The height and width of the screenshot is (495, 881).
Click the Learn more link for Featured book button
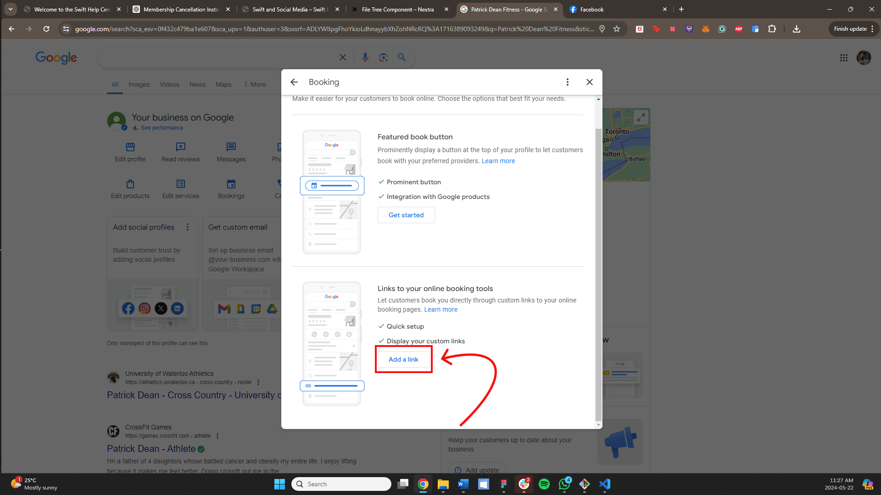coord(499,160)
